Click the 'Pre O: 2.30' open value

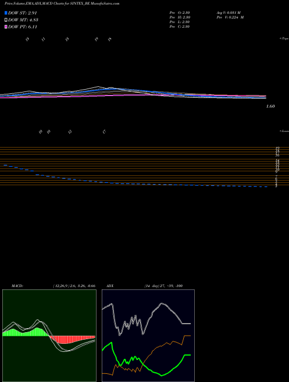pyautogui.click(x=180, y=12)
